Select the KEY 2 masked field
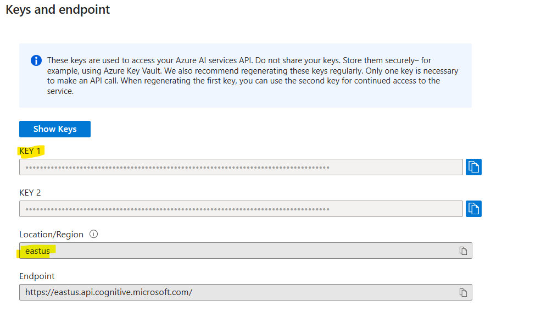The width and height of the screenshot is (541, 317). pyautogui.click(x=241, y=209)
